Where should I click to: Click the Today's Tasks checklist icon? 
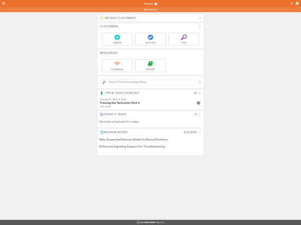101,114
